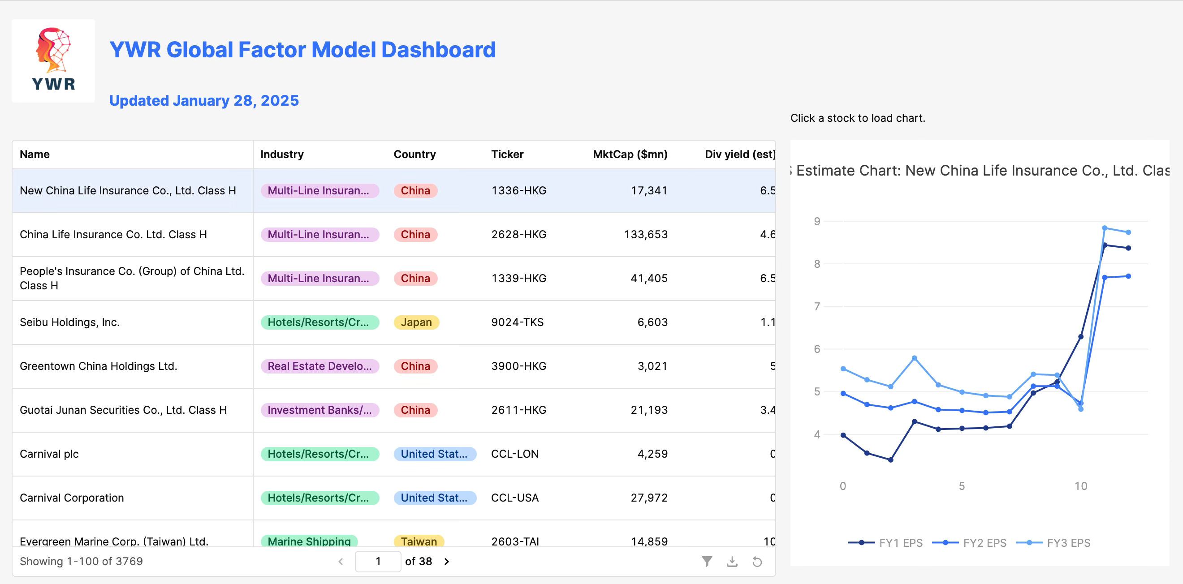Image resolution: width=1183 pixels, height=584 pixels.
Task: Sort by Ticker column header
Action: [x=507, y=154]
